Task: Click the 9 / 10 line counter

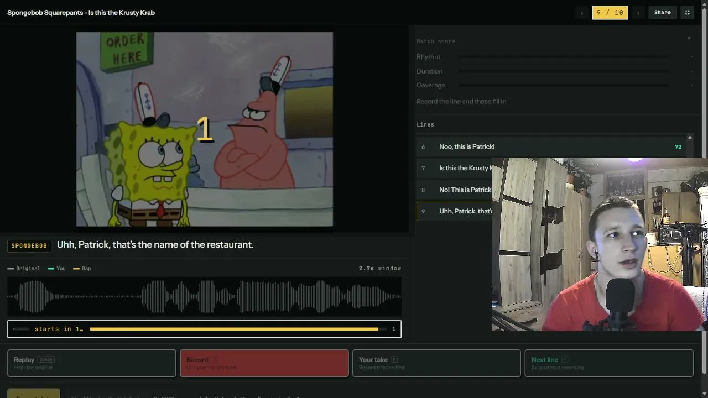Action: (610, 13)
